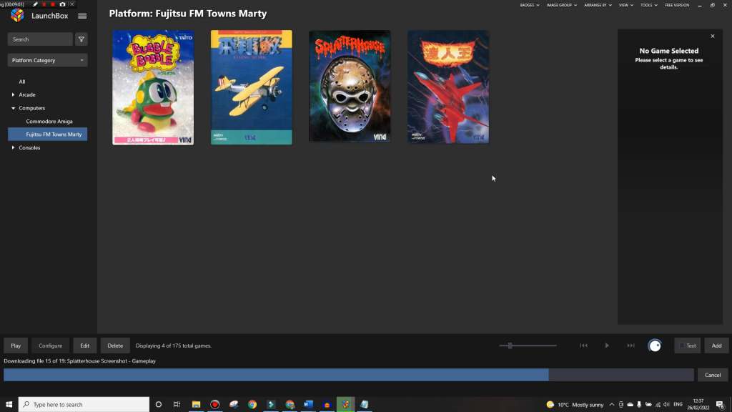
Task: Open Microsoft Word from taskbar
Action: pos(308,405)
